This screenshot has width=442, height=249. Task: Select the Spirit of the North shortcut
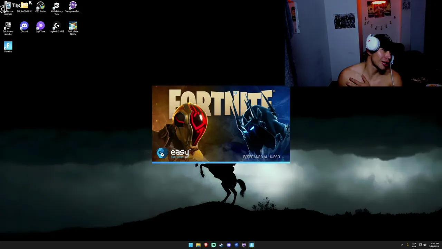pos(73,28)
